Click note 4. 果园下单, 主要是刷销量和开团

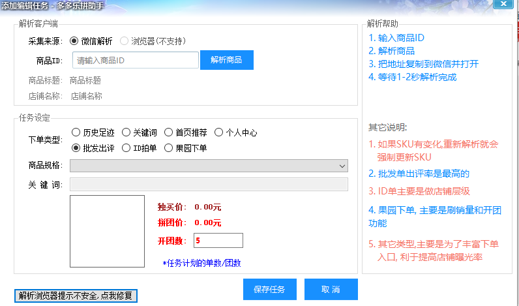click(435, 210)
